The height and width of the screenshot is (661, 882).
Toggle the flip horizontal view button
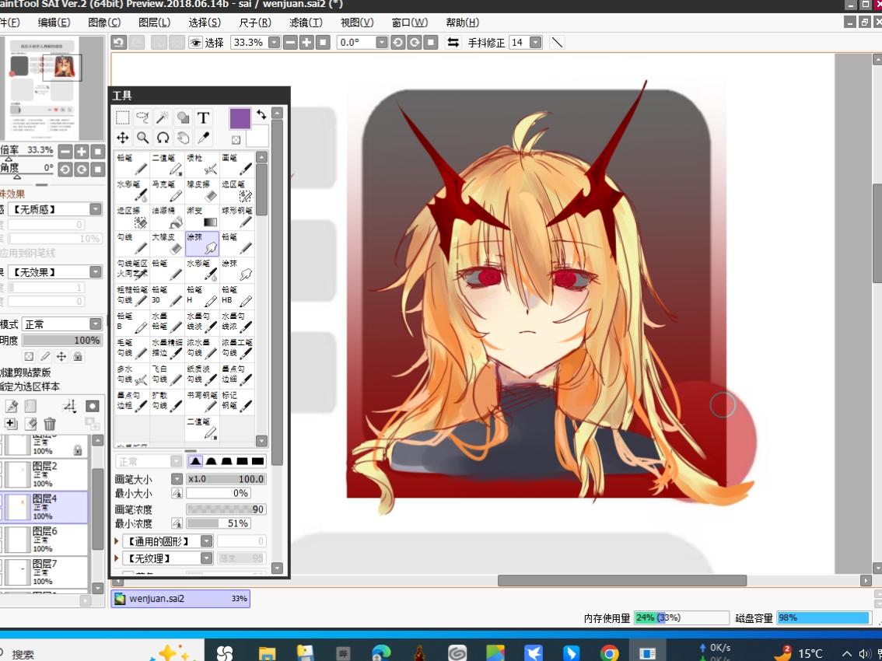point(453,43)
